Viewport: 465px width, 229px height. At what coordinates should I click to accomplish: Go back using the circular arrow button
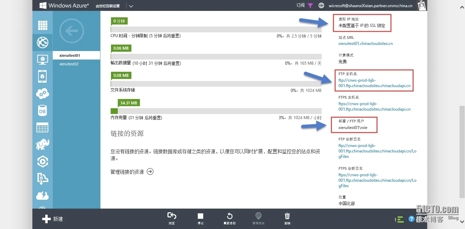(71, 31)
